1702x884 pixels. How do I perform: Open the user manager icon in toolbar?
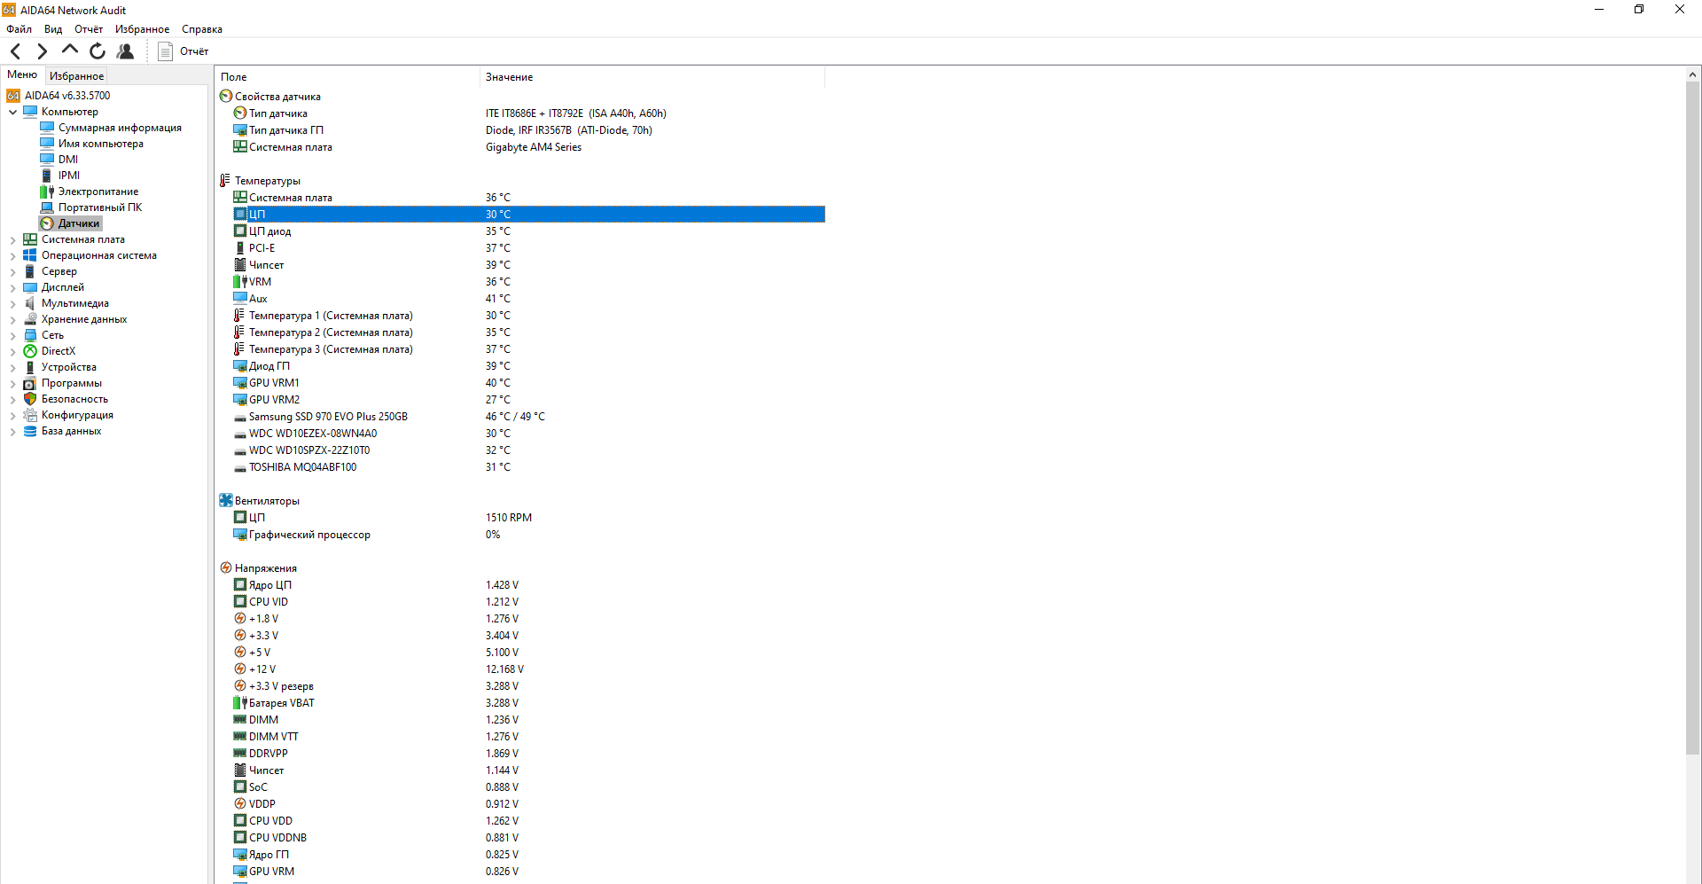pos(125,51)
